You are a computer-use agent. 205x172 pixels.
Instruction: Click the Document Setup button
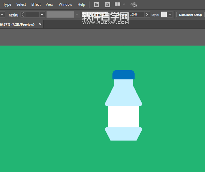tap(190, 15)
